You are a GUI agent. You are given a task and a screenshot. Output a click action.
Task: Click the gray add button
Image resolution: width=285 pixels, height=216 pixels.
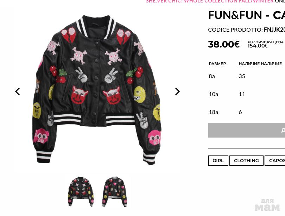[247, 130]
